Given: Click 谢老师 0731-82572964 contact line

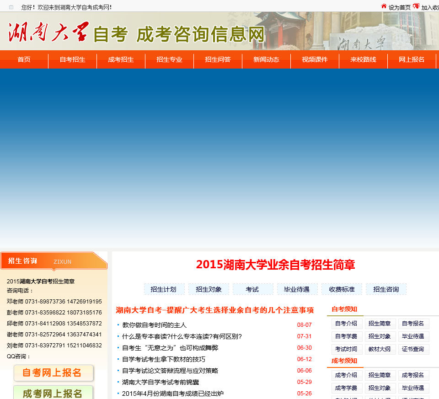Looking at the screenshot, I should coord(54,335).
